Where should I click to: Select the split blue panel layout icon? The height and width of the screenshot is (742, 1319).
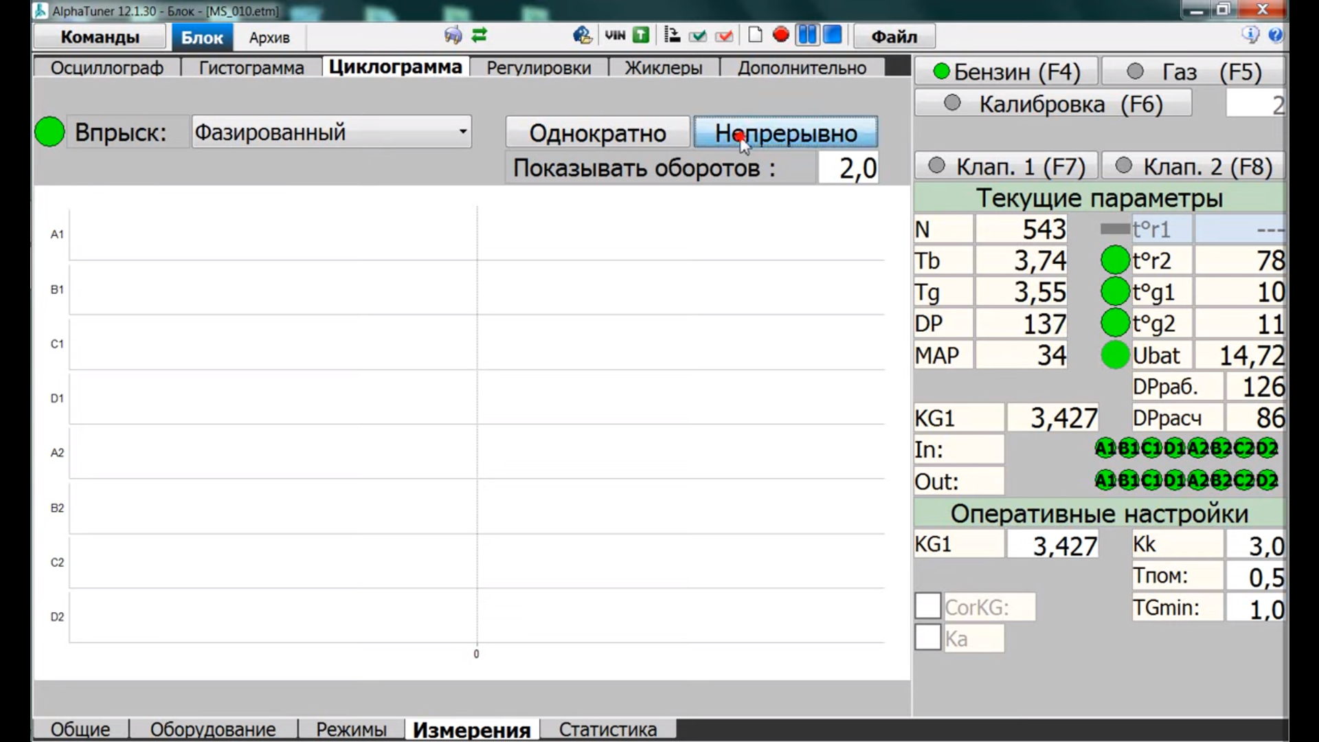pyautogui.click(x=807, y=35)
